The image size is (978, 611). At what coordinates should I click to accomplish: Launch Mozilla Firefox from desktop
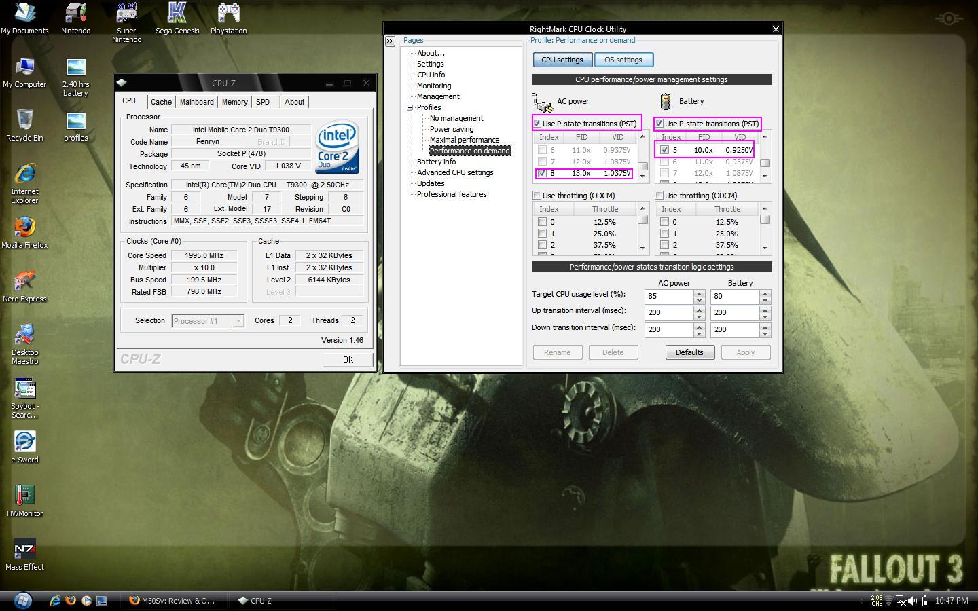(x=24, y=233)
